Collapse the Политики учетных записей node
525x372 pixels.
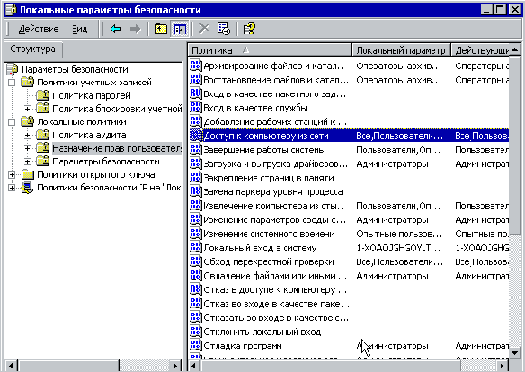[x=12, y=83]
